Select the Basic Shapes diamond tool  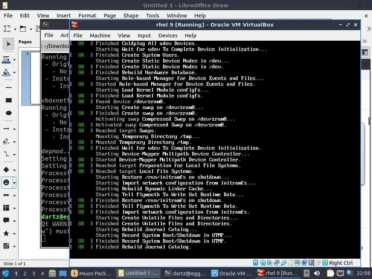click(x=7, y=170)
